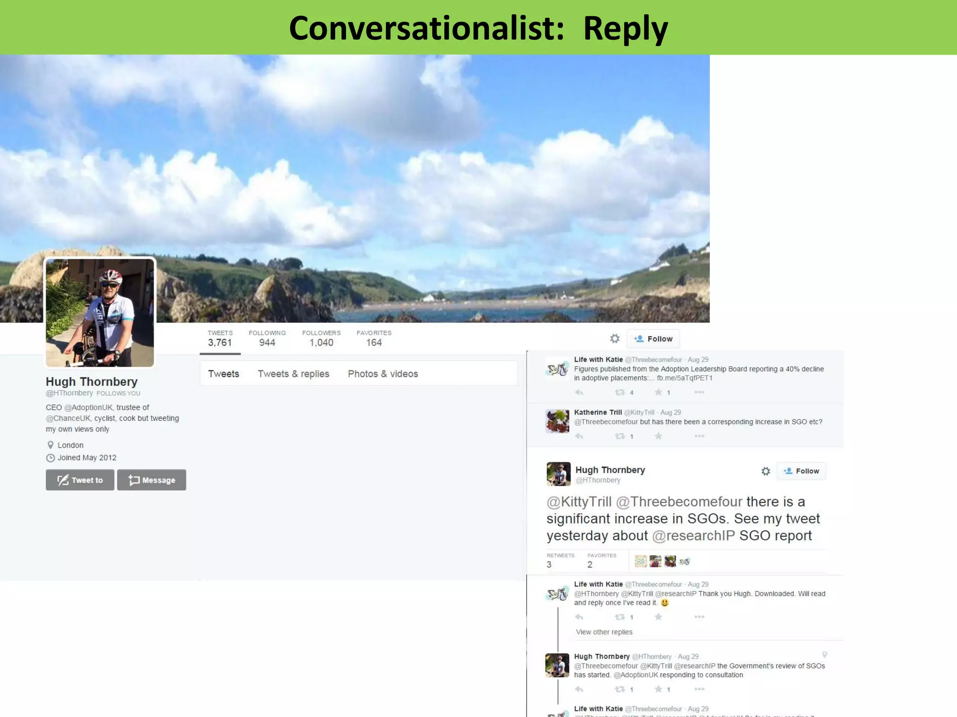The image size is (957, 717).
Task: Reply to the Government's review of SGOs tweet
Action: tap(579, 689)
